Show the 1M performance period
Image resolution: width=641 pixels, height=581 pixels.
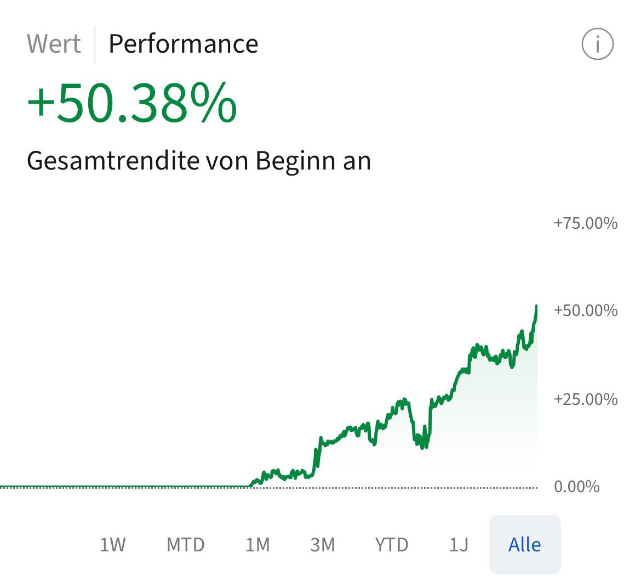click(257, 545)
